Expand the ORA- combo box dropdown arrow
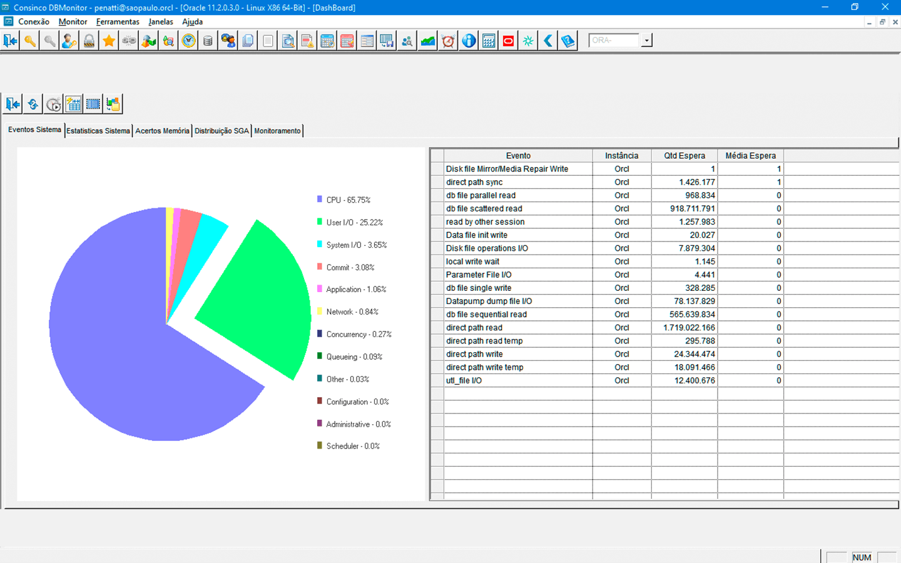 tap(646, 41)
